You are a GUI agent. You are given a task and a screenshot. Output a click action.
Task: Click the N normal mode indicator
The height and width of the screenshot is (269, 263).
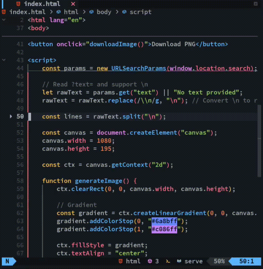point(7,261)
